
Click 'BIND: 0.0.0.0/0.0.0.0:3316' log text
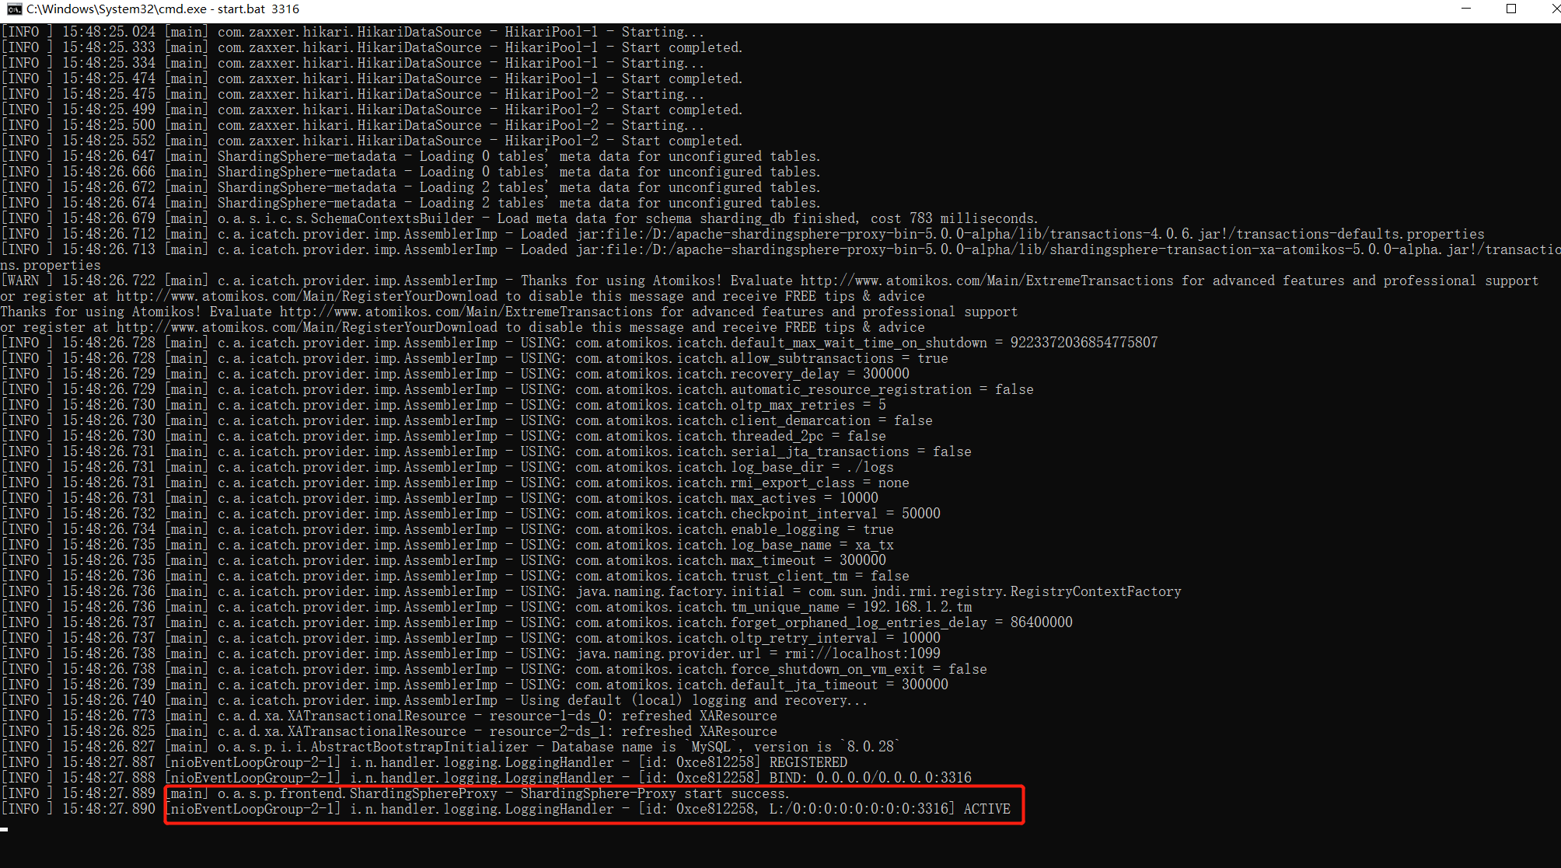click(x=870, y=778)
